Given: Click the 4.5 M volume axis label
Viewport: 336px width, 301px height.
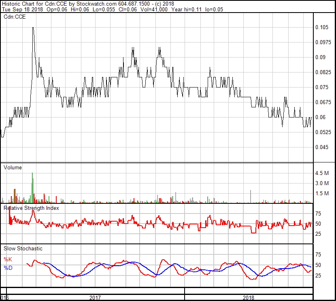Looking at the screenshot, I should coord(322,173).
